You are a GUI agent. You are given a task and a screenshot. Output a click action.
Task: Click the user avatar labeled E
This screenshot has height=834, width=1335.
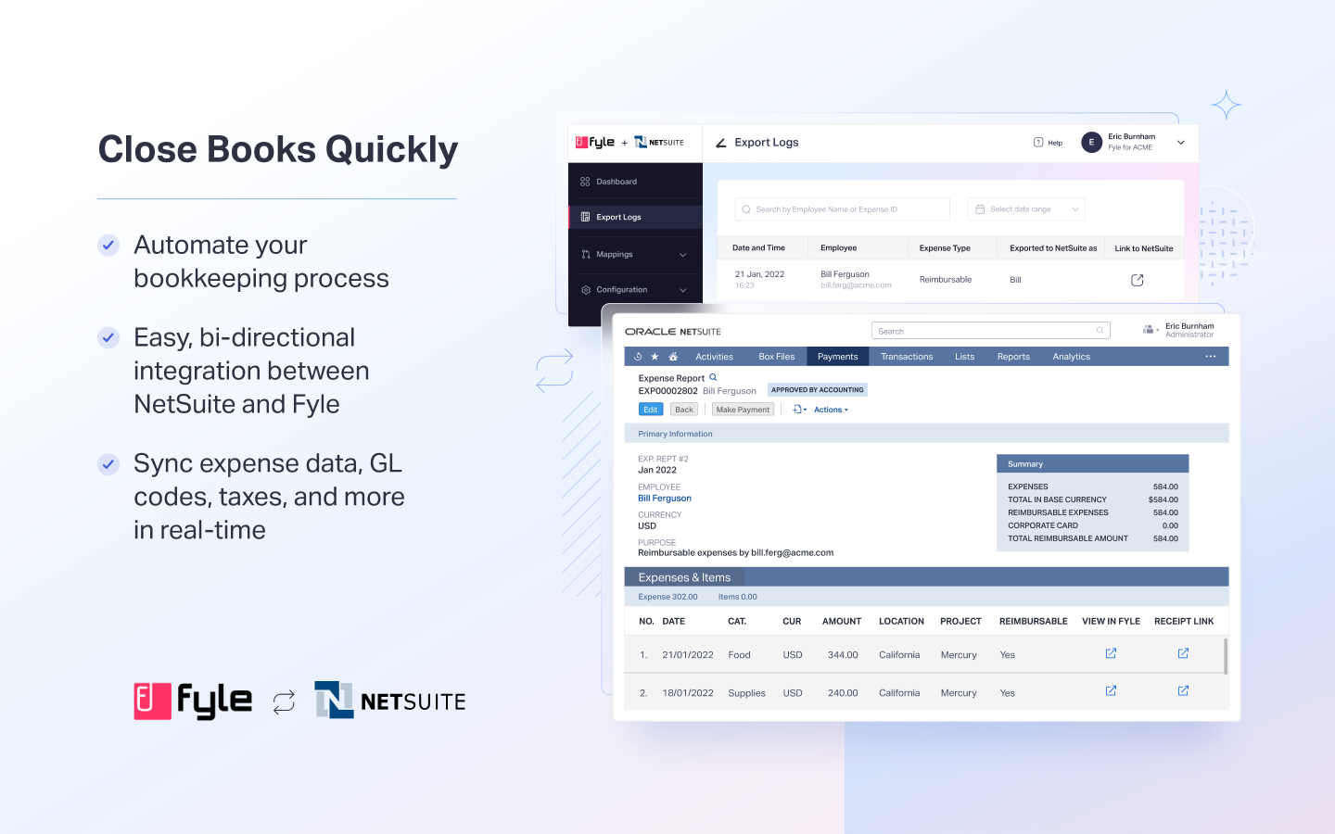(x=1091, y=143)
